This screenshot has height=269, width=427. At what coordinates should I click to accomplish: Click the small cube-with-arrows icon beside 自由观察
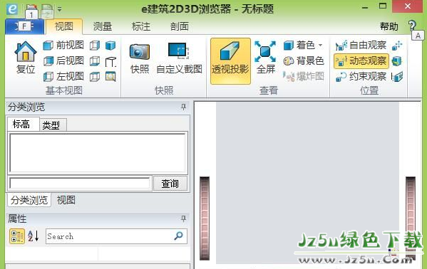pos(397,46)
